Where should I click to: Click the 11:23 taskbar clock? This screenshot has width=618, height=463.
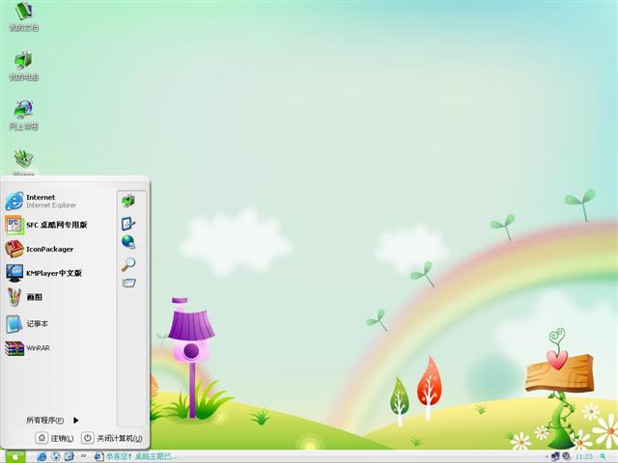click(583, 456)
